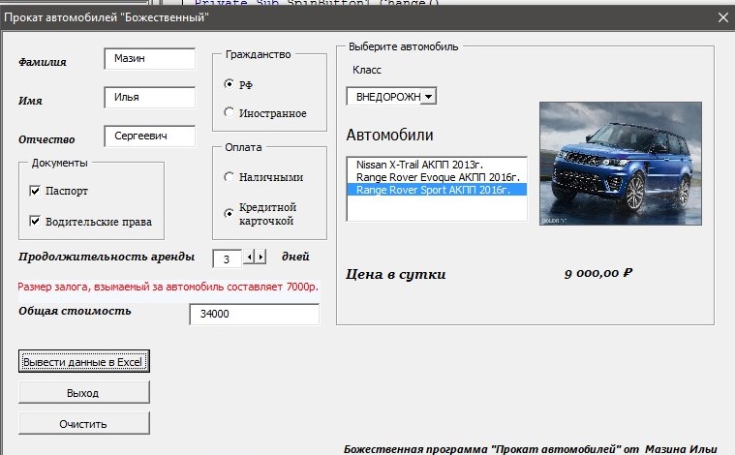The width and height of the screenshot is (735, 455).
Task: Click the Цена в сутки label
Action: click(x=396, y=274)
